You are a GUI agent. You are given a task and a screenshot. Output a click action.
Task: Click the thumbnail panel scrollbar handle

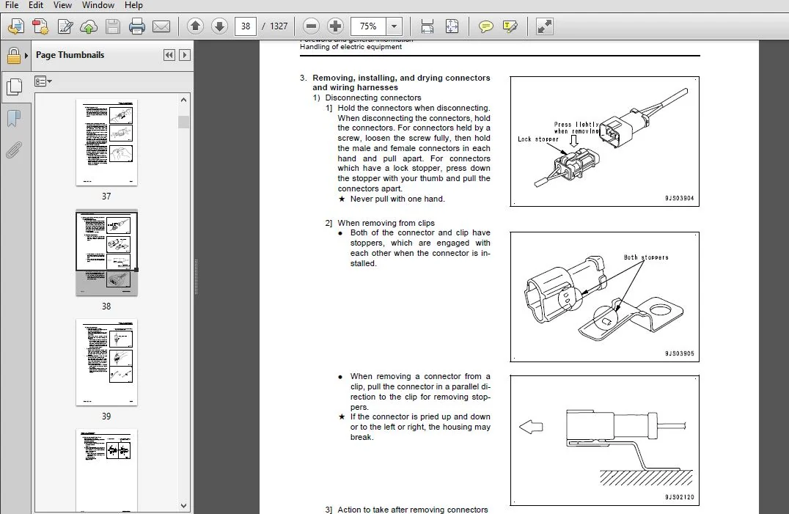point(183,122)
